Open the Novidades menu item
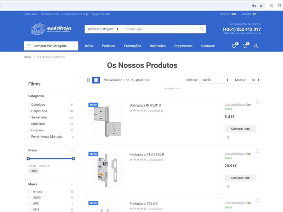The width and height of the screenshot is (283, 212). [157, 46]
